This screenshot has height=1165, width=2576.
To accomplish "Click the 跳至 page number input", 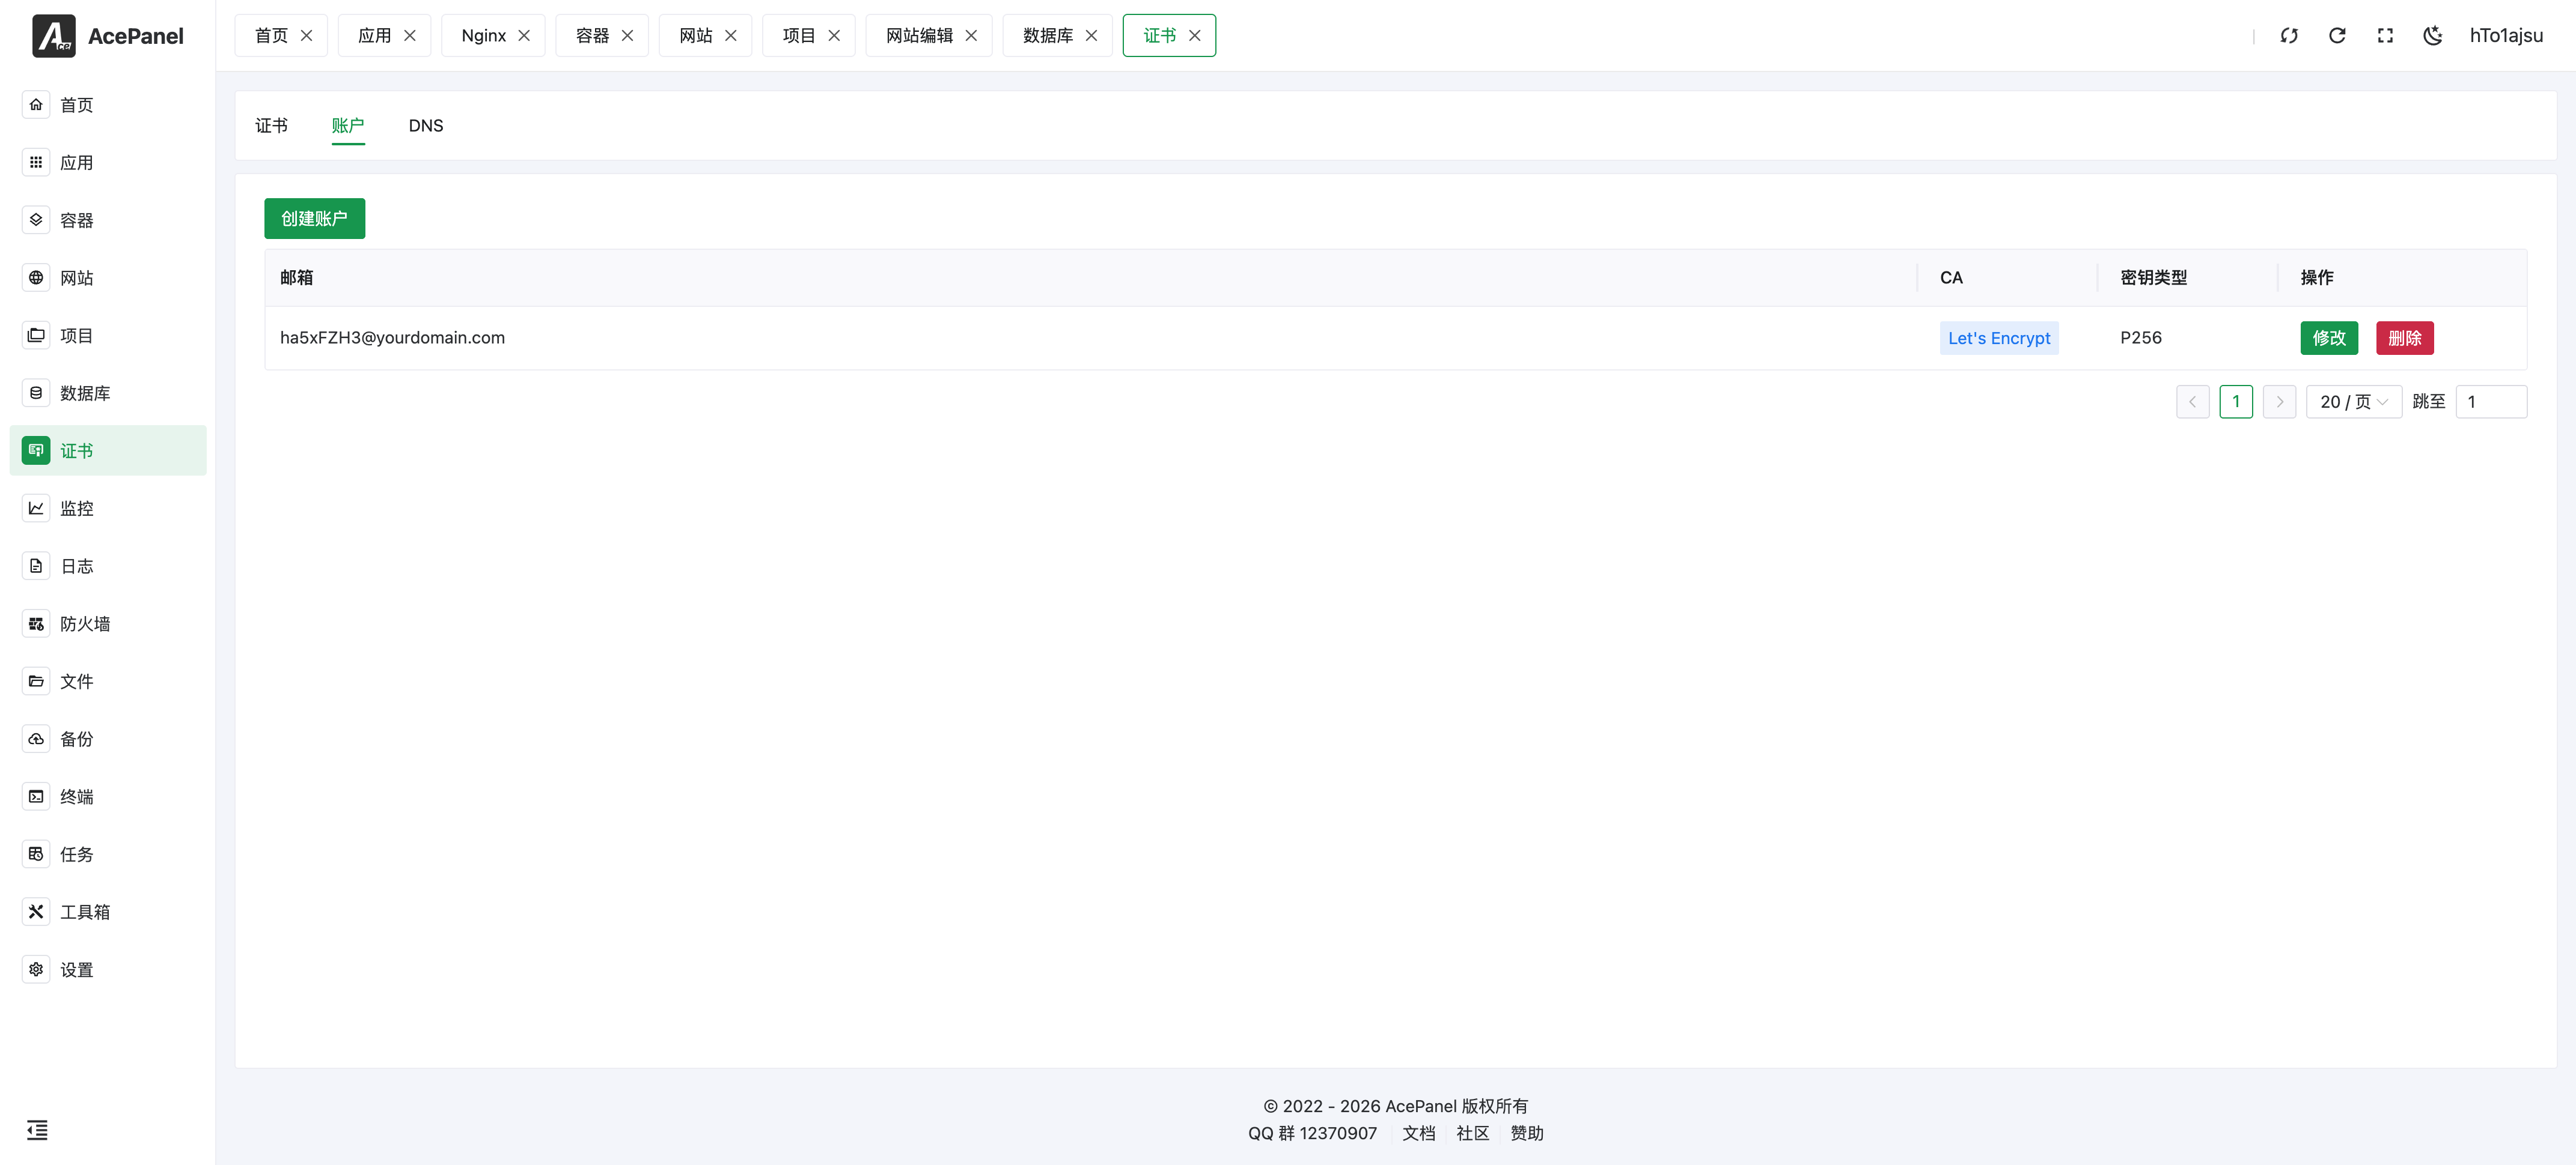I will pos(2491,402).
